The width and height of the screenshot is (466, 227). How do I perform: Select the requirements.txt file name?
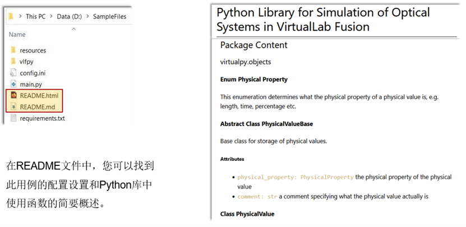42,118
